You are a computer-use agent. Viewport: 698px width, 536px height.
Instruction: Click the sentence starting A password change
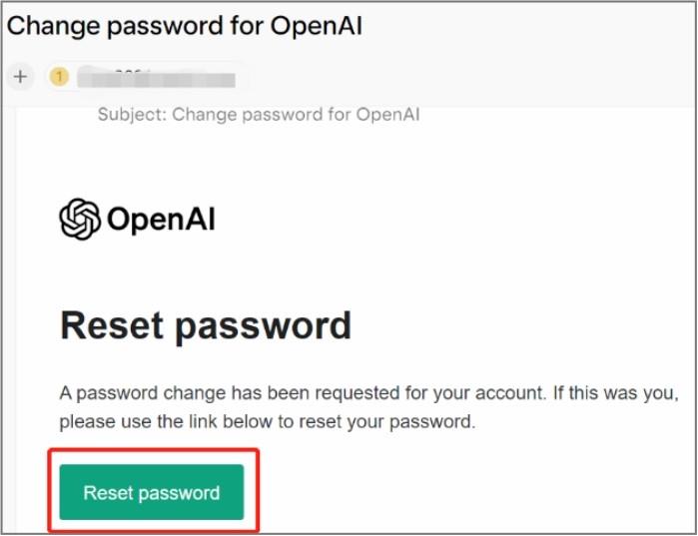click(x=369, y=393)
